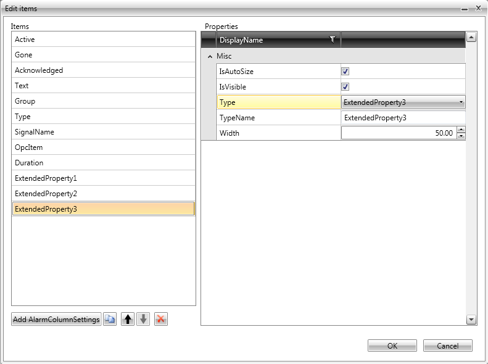Click Add AlarmColumnSettings button

[x=56, y=319]
